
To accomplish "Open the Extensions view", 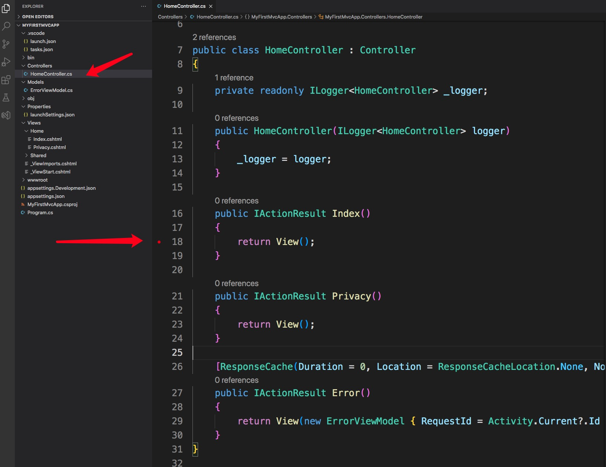I will point(6,80).
